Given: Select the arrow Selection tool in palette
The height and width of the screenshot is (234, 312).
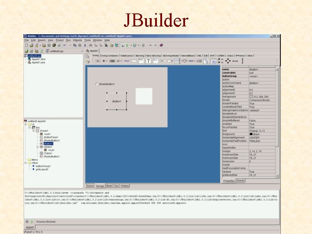Looking at the screenshot, I should tap(88, 56).
